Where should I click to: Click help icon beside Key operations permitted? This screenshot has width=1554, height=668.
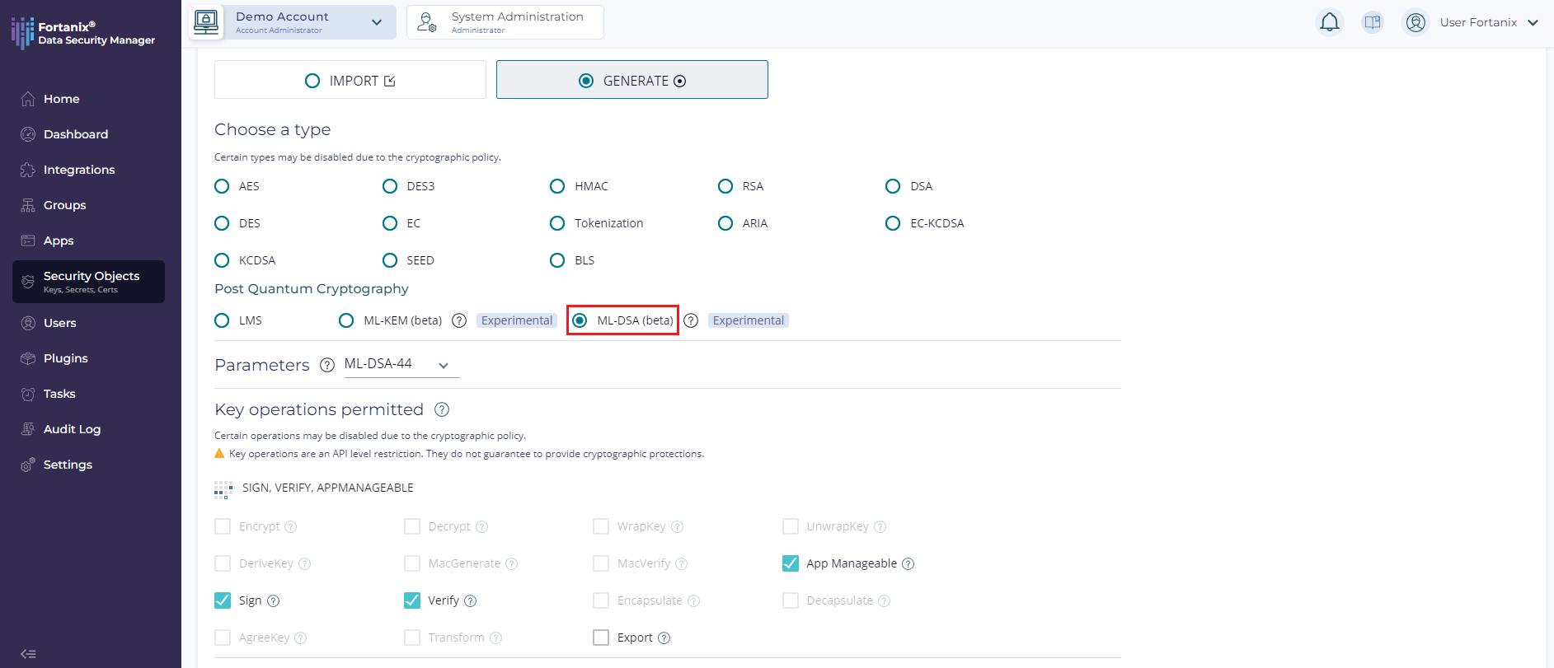442,409
